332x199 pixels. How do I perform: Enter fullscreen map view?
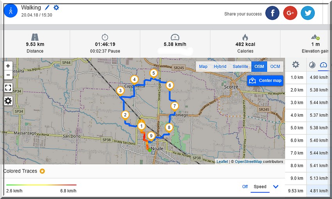click(x=8, y=87)
